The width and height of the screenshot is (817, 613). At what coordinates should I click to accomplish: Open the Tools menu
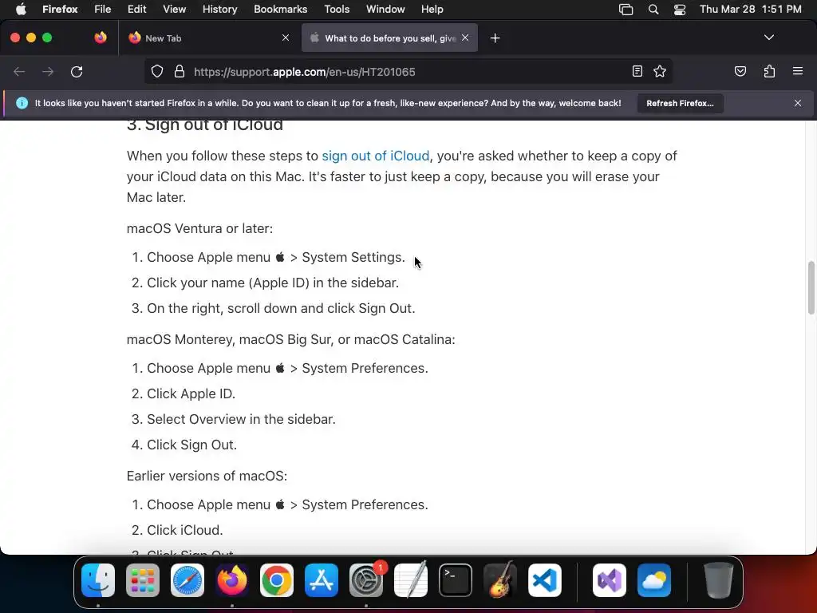click(337, 9)
